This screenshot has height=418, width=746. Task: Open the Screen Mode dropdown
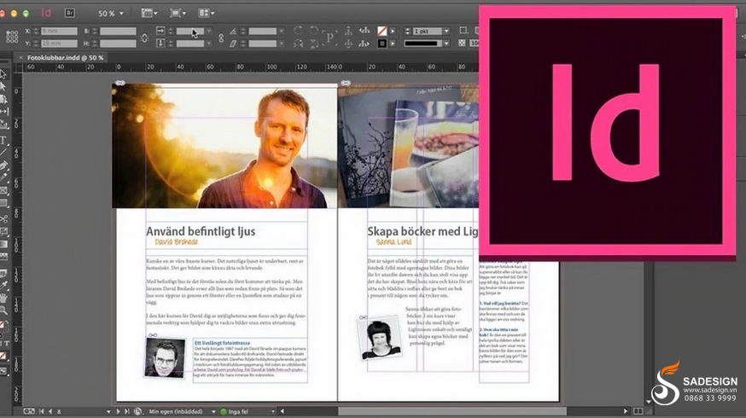pyautogui.click(x=178, y=14)
